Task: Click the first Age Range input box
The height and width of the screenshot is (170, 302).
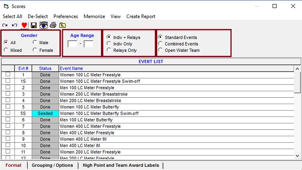Action: coord(72,44)
